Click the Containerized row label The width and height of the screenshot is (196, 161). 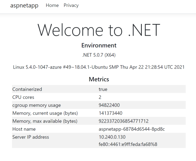point(27,89)
